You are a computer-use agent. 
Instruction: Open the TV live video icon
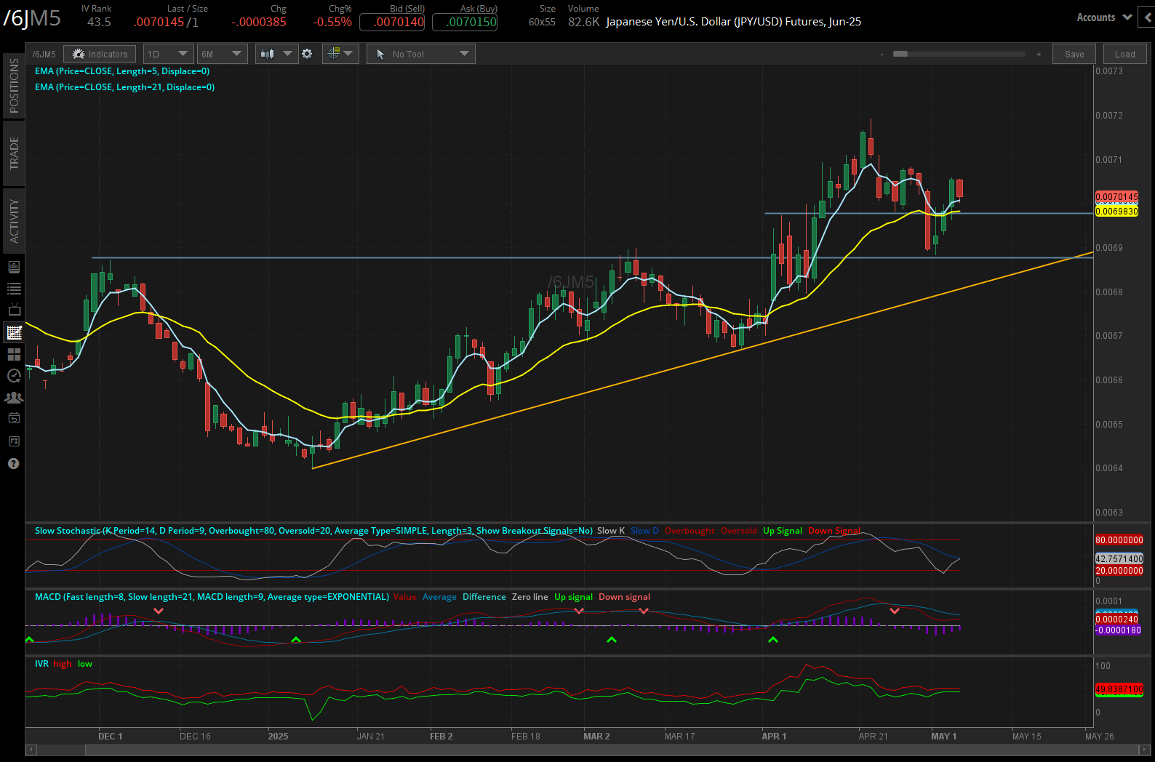14,310
